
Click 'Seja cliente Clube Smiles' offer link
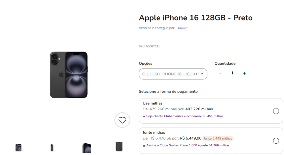pos(185,116)
